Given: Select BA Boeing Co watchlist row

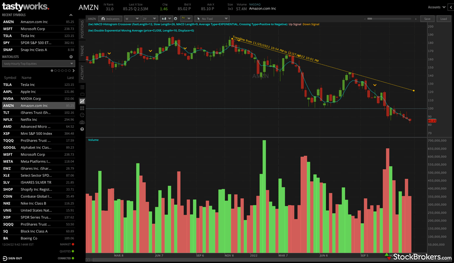Looking at the screenshot, I should point(39,238).
